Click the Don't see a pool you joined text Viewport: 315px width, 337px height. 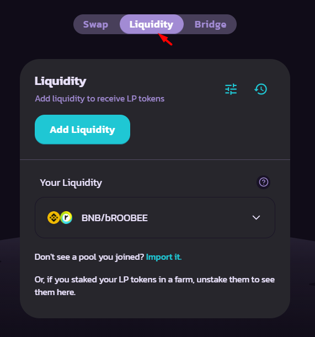89,257
